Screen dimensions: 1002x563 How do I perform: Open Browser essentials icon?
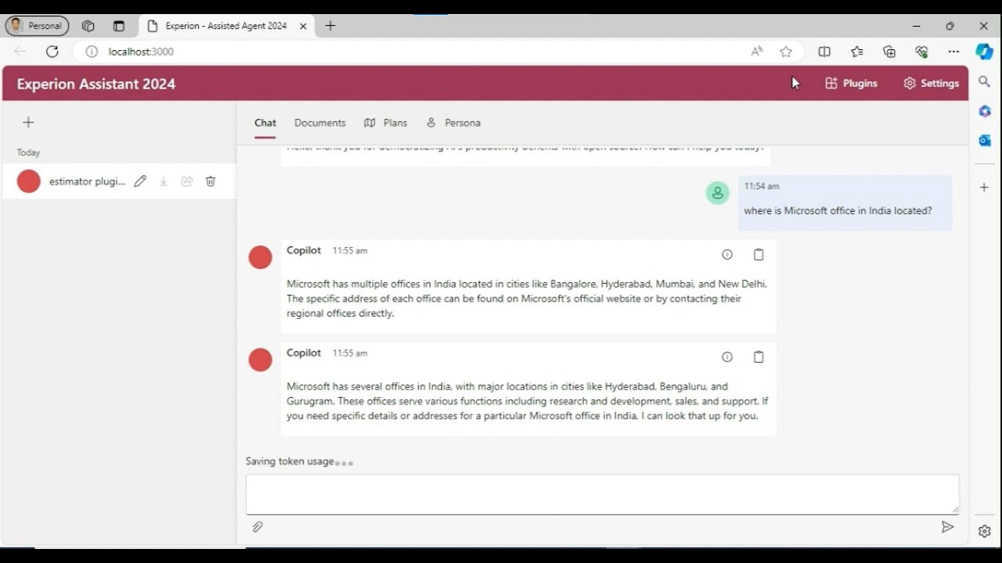921,52
